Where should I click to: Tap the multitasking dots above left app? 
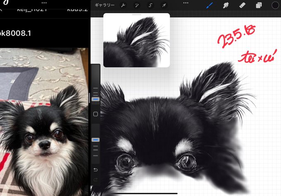click(44, 3)
